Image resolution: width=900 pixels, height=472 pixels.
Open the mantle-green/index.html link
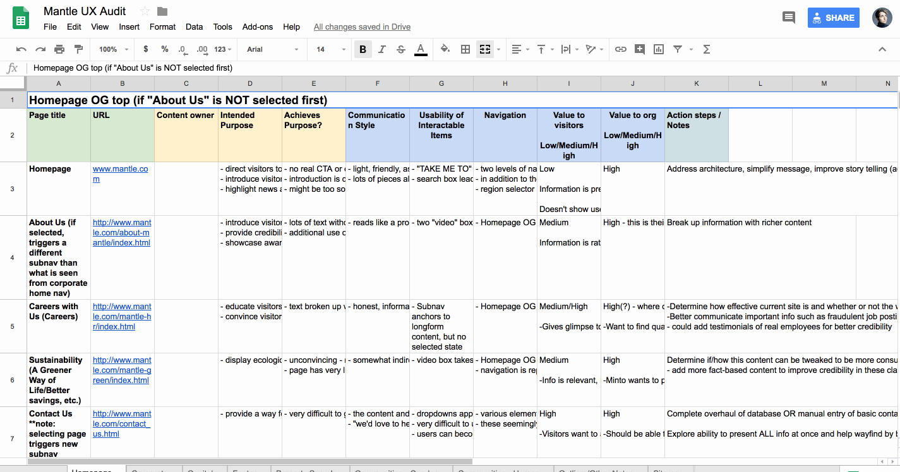pyautogui.click(x=122, y=370)
